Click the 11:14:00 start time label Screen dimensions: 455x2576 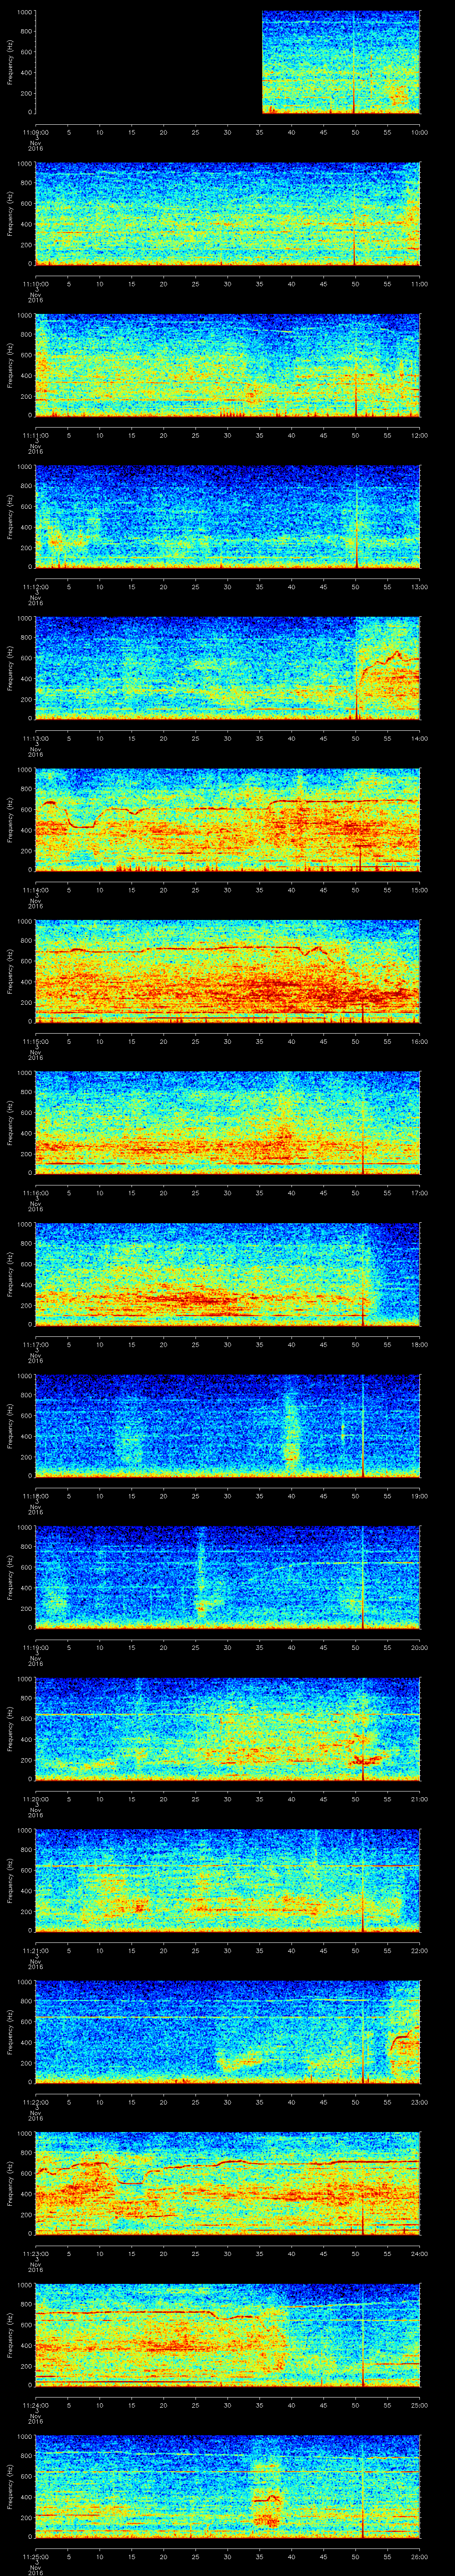(x=35, y=890)
